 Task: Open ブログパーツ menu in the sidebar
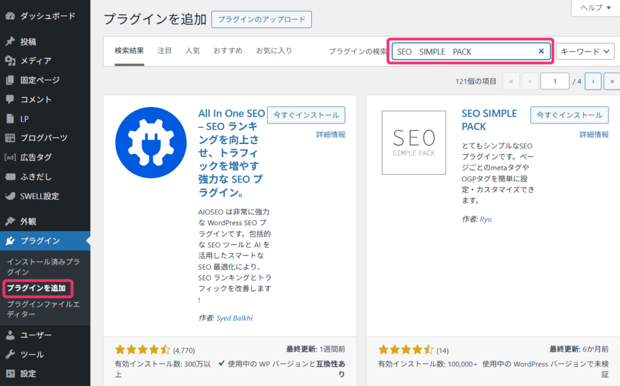click(x=45, y=137)
